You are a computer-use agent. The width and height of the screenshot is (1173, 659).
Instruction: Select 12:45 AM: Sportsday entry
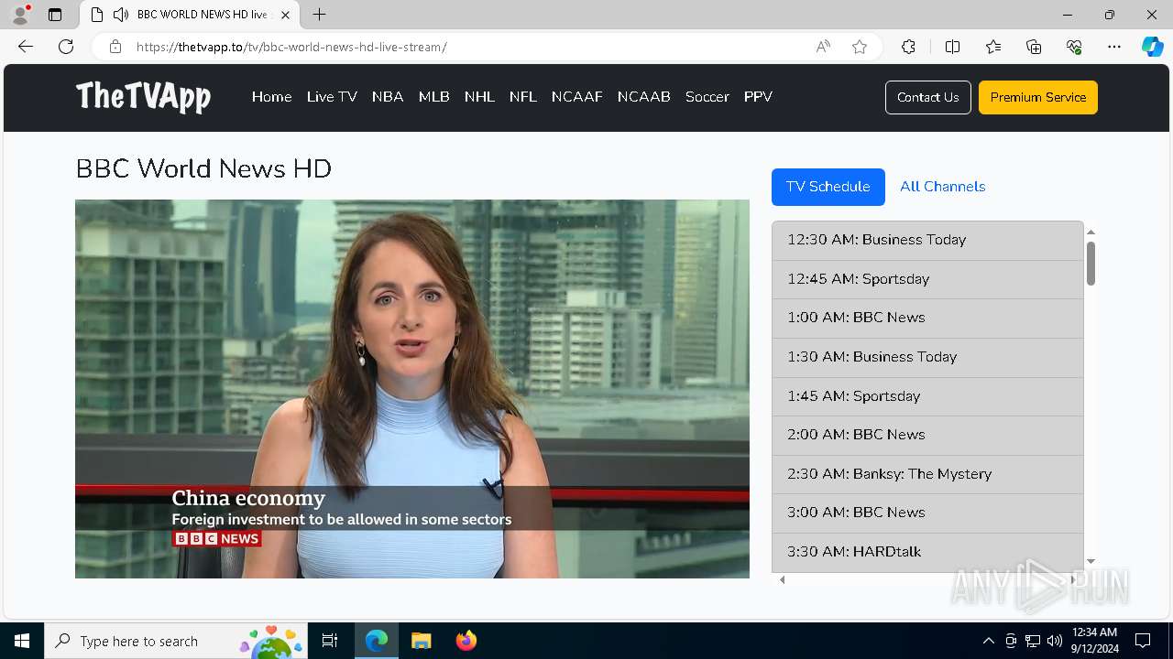point(927,279)
